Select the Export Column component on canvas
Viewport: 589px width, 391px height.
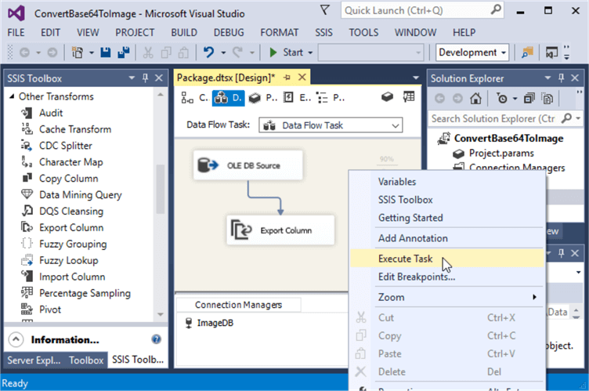[x=280, y=230]
